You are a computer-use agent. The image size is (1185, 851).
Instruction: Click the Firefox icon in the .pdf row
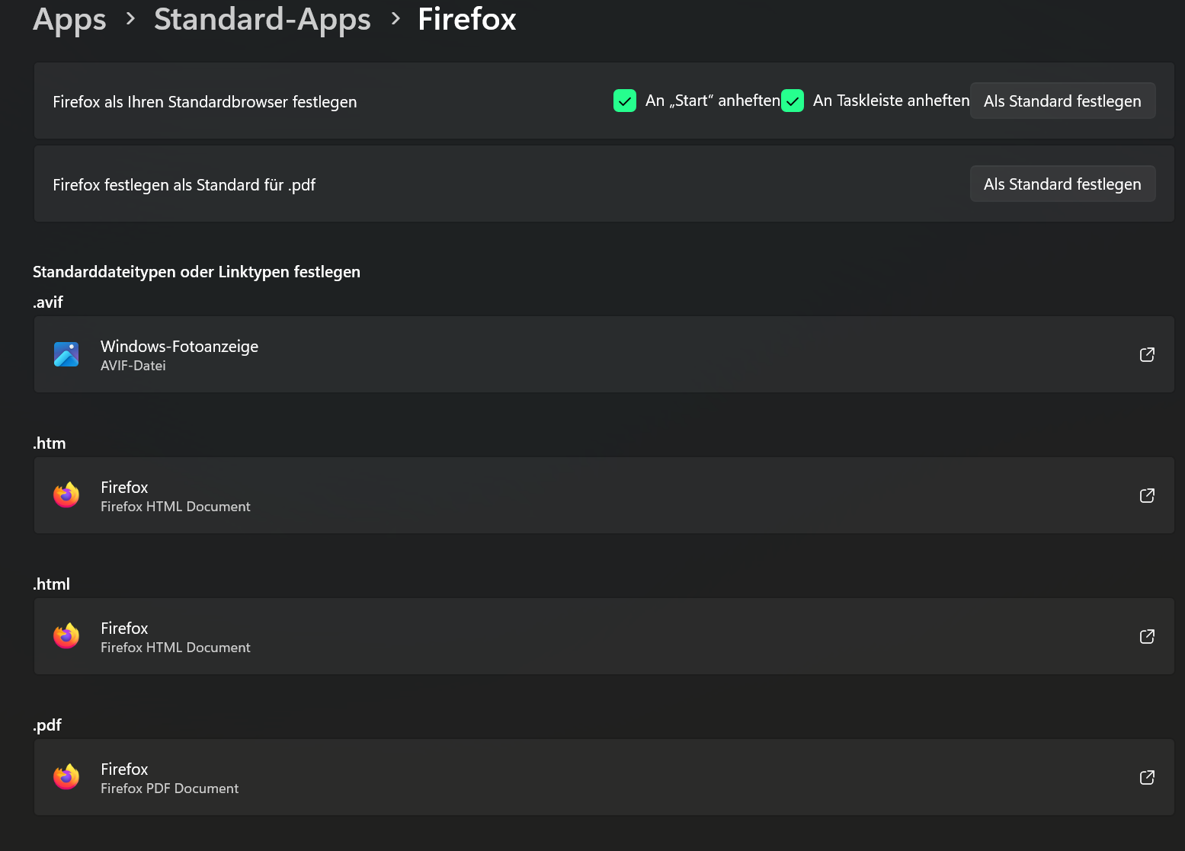66,777
